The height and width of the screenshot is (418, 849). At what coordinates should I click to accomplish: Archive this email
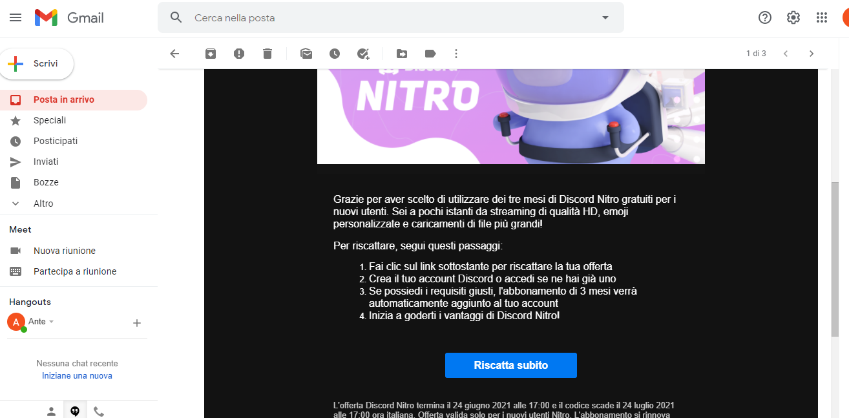(211, 54)
